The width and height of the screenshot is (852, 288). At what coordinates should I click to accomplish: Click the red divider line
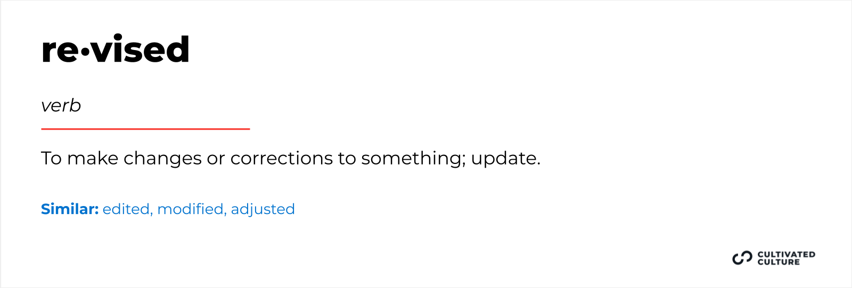point(145,129)
